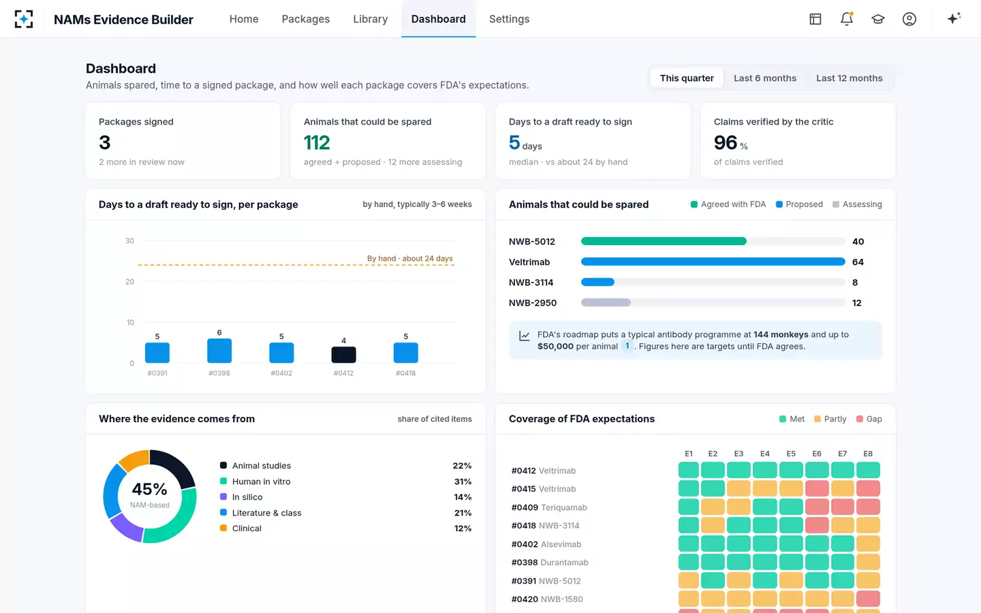
Task: Click the E6 gap cell for #0415
Action: click(x=817, y=488)
